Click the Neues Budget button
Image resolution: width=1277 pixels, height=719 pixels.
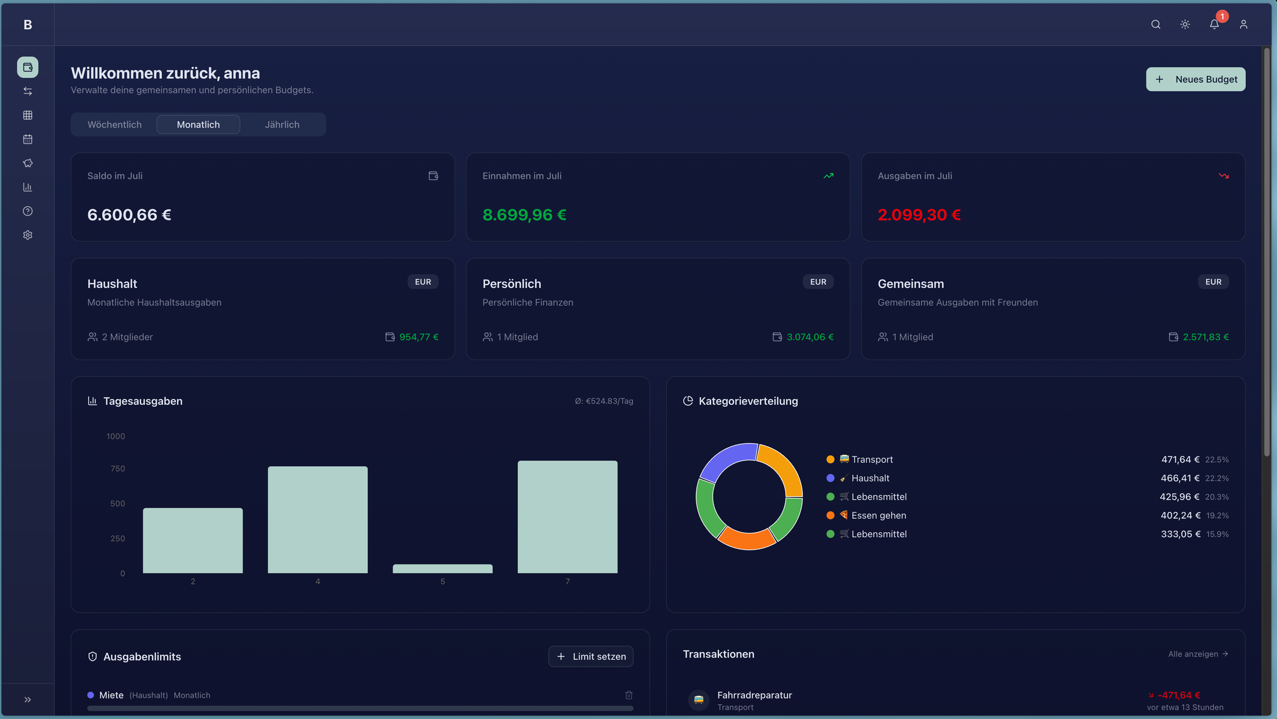pyautogui.click(x=1196, y=79)
